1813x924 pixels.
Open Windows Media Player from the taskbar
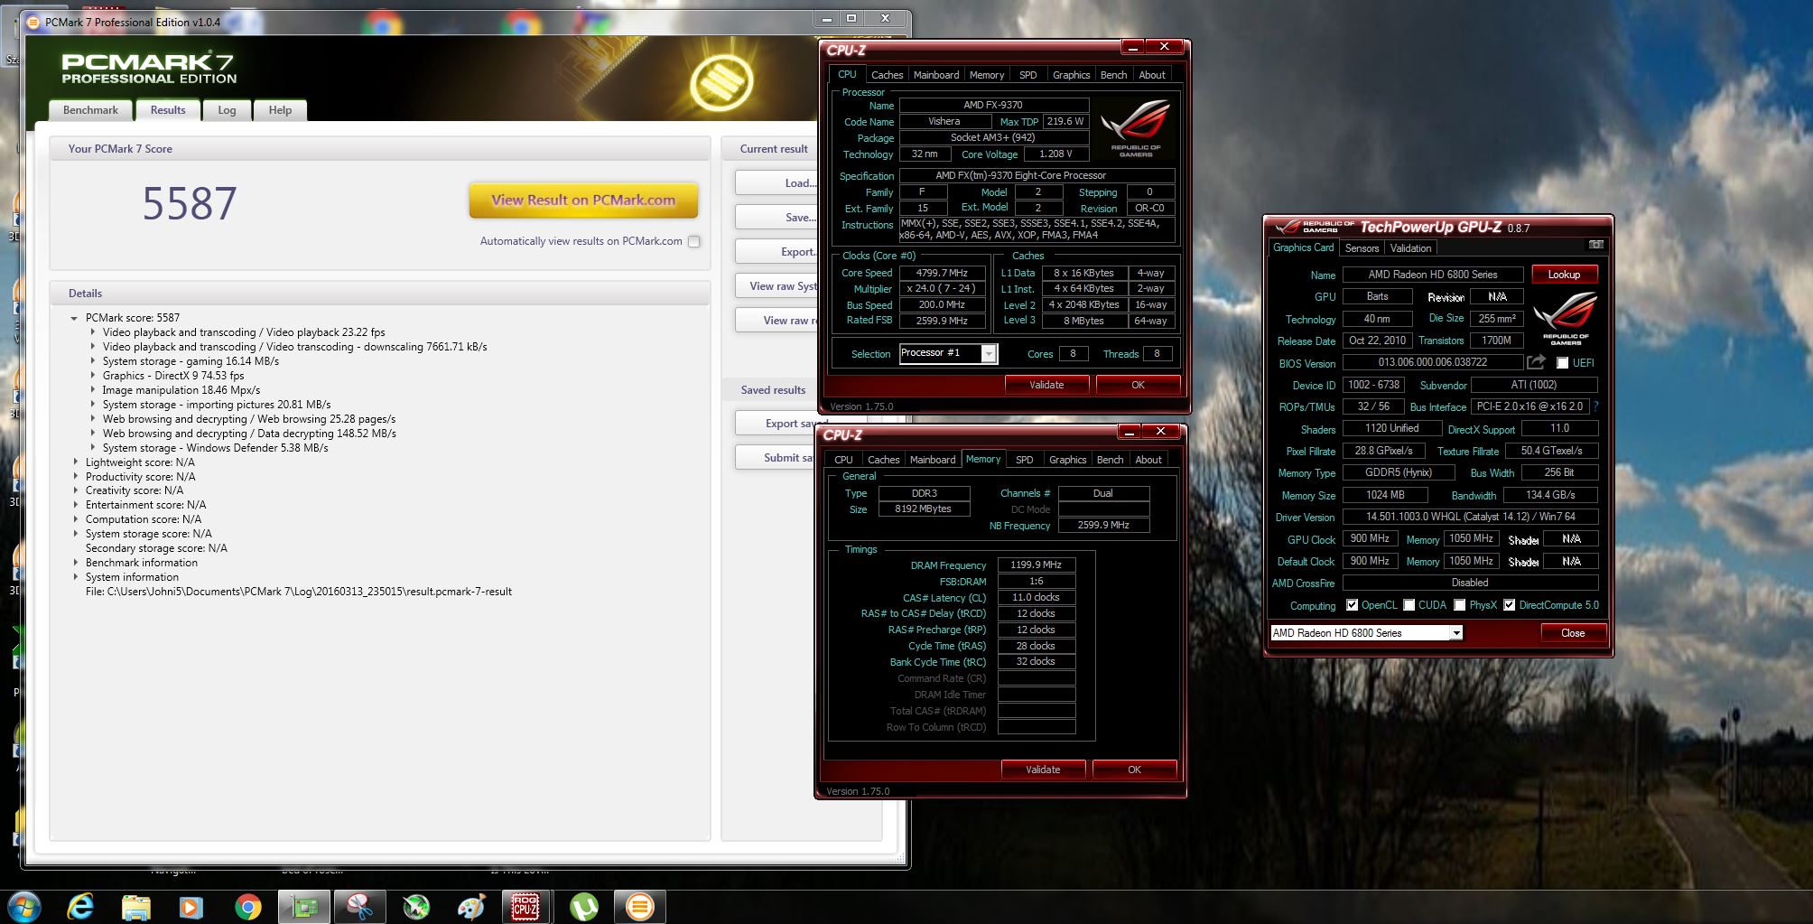point(191,907)
